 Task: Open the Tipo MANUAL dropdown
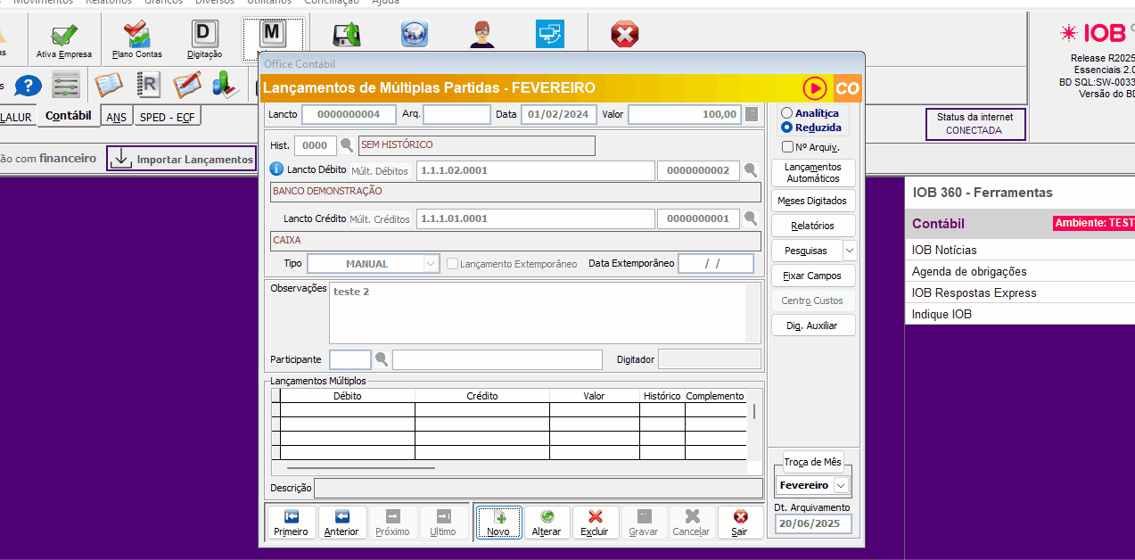[432, 264]
